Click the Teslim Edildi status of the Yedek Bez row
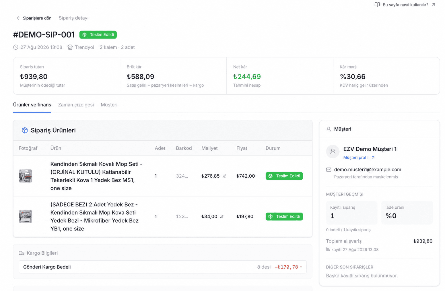 tap(284, 217)
